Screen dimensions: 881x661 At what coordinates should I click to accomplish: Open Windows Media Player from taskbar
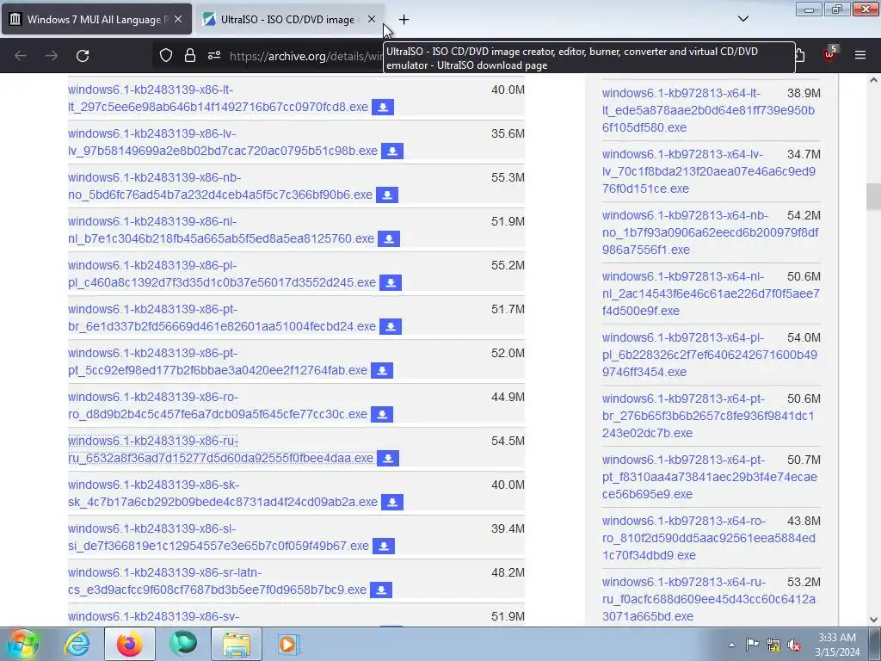click(289, 644)
